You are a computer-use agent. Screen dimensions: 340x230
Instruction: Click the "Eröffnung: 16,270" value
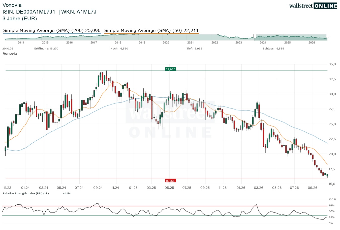click(x=46, y=49)
